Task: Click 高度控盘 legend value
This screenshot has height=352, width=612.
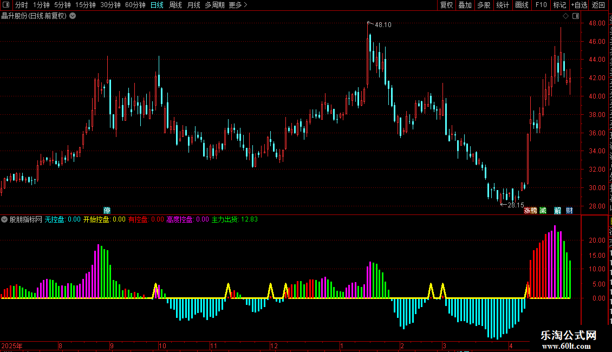Action: (x=188, y=219)
